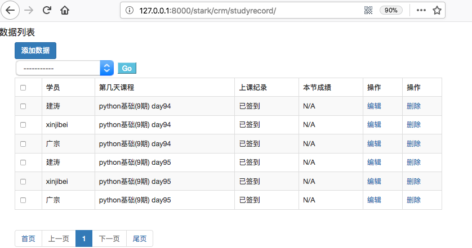Image resolution: width=472 pixels, height=248 pixels.
Task: Open the QR code icon in address bar
Action: click(x=368, y=10)
